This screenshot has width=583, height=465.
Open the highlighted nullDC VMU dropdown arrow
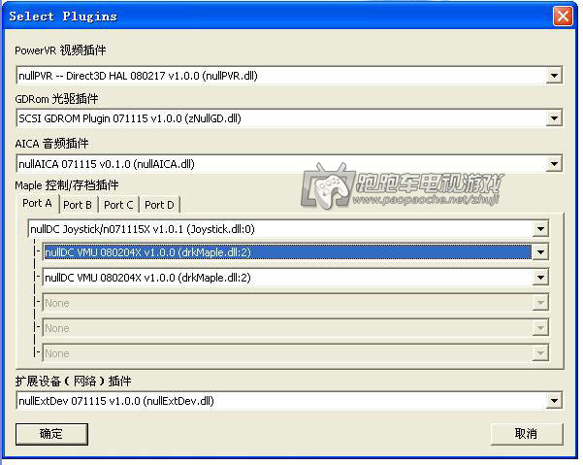tap(540, 252)
